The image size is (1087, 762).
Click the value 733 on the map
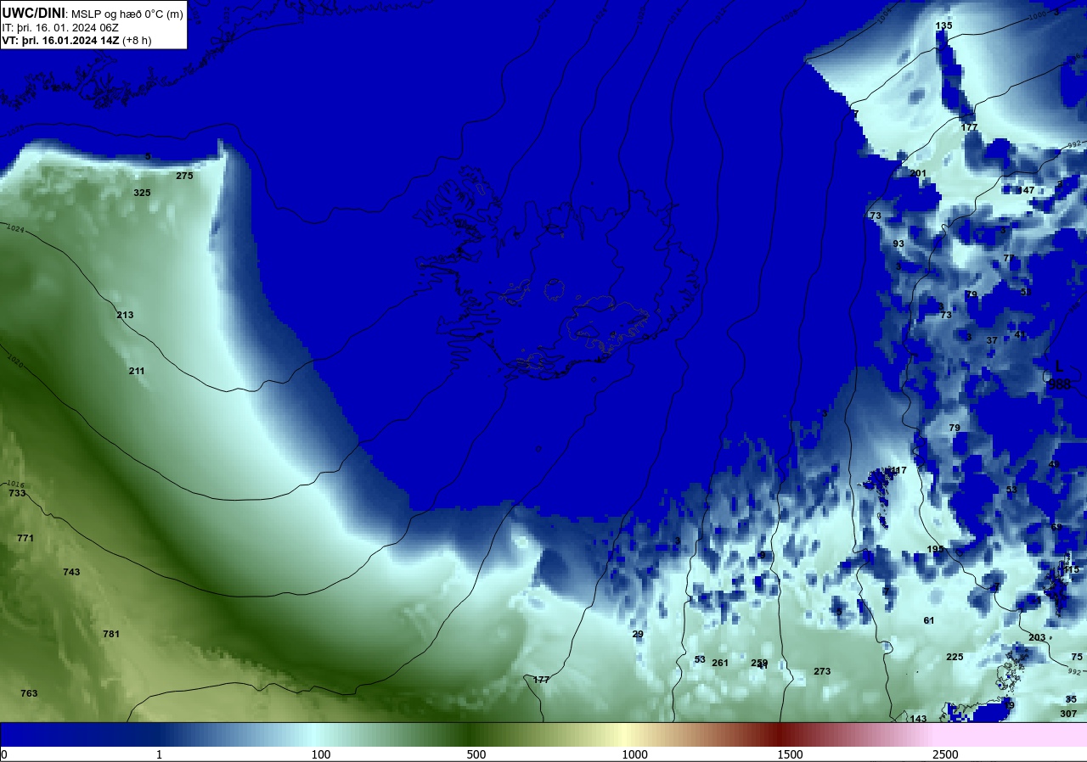[17, 493]
